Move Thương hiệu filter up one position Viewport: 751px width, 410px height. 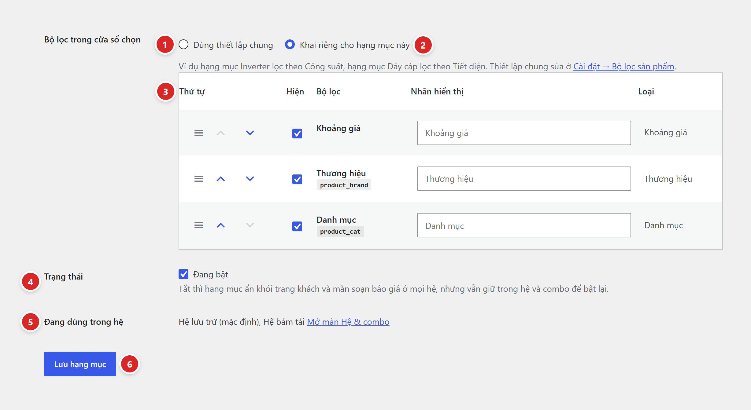(x=221, y=179)
